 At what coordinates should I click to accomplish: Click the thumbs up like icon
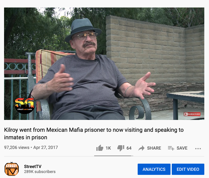[x=100, y=148]
